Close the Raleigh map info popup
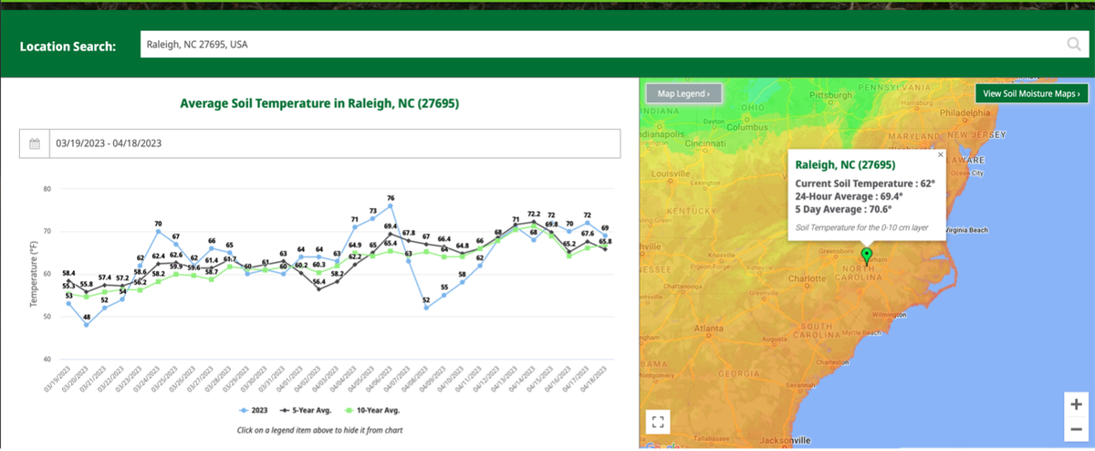 [941, 155]
